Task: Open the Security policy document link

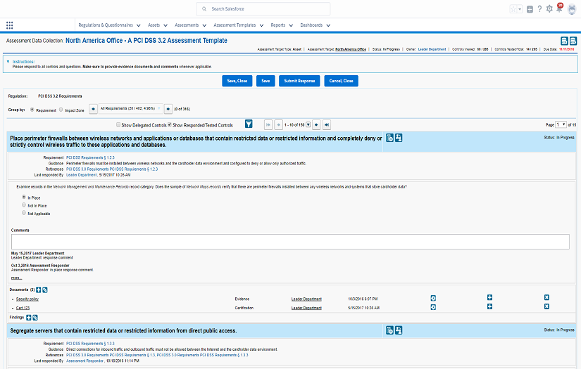Action: coord(27,299)
